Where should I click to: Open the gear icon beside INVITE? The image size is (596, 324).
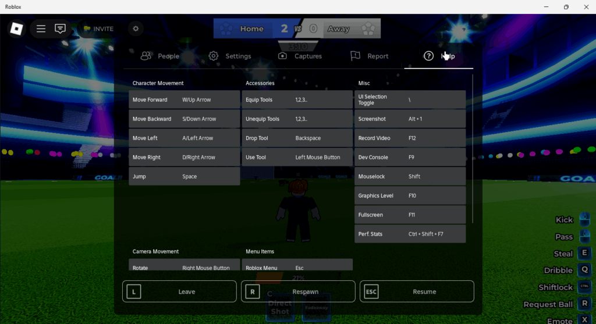136,29
